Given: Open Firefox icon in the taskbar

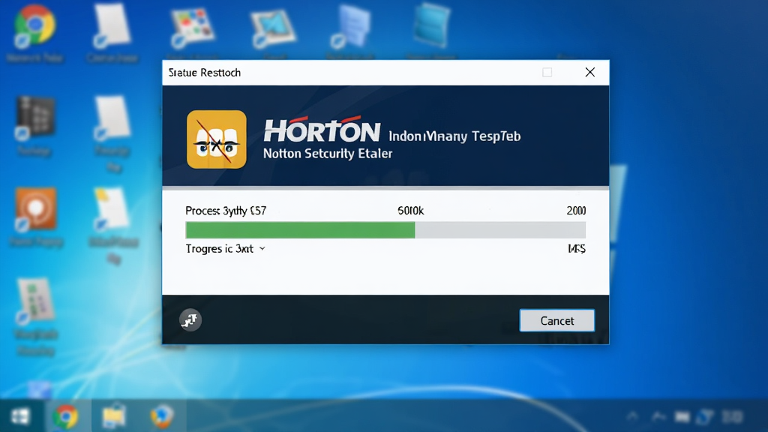Looking at the screenshot, I should 162,416.
